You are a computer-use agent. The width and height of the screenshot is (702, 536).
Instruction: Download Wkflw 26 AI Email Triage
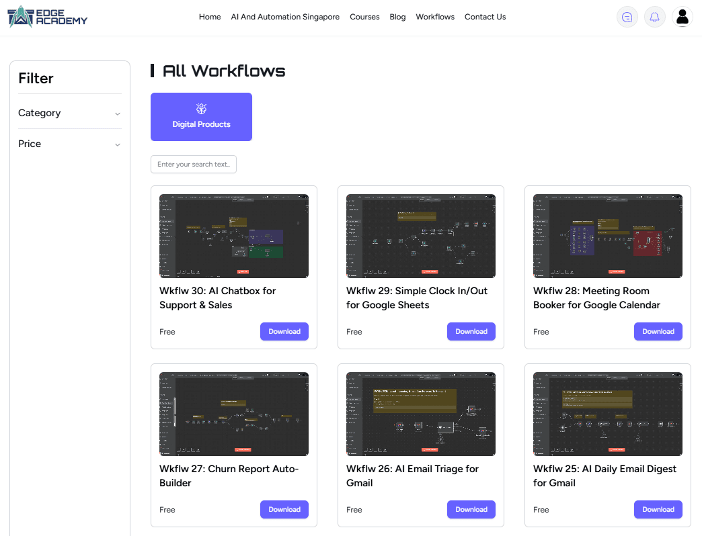point(471,509)
